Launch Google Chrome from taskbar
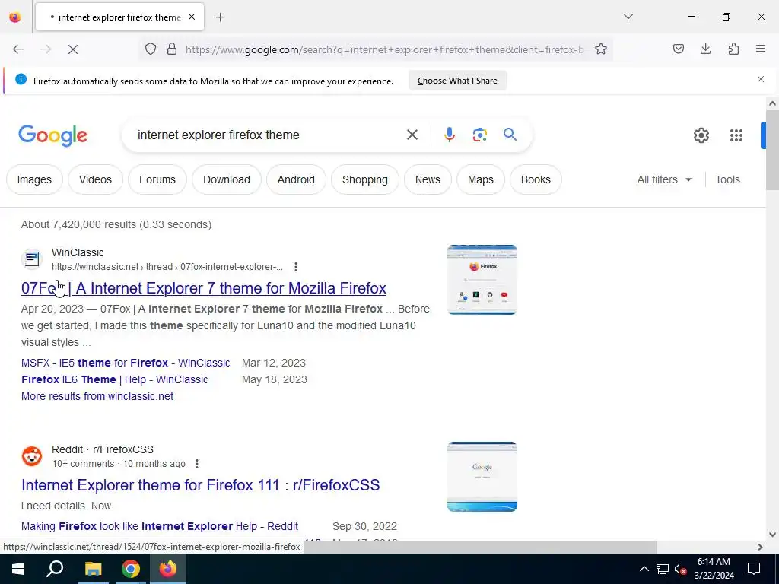The image size is (779, 584). pos(131,569)
